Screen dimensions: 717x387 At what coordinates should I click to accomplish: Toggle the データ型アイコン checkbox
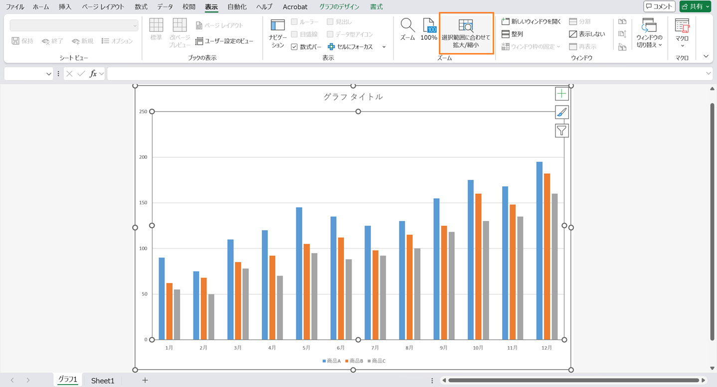point(330,34)
